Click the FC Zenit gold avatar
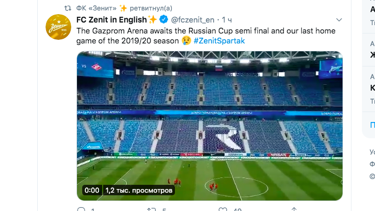This screenshot has height=211, width=375. pos(58,27)
